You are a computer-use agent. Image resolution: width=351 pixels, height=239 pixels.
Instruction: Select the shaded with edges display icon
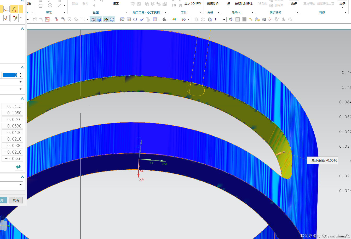pyautogui.click(x=99, y=19)
